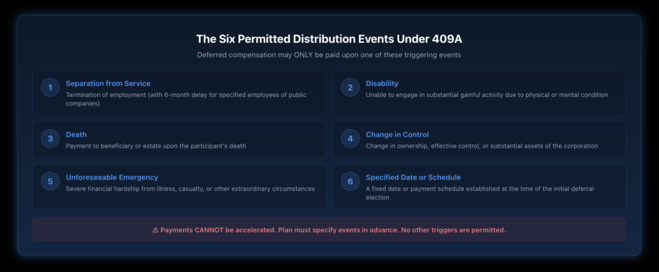659x272 pixels.
Task: Click the number 4 circle badge
Action: pos(350,139)
